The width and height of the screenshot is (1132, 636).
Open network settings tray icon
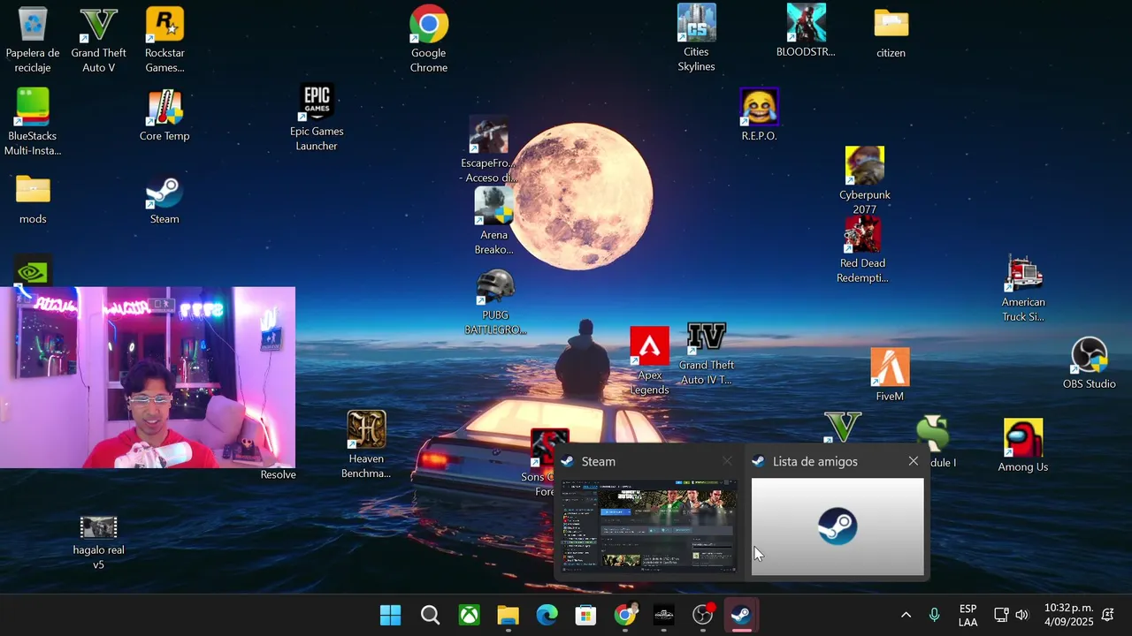point(1001,615)
